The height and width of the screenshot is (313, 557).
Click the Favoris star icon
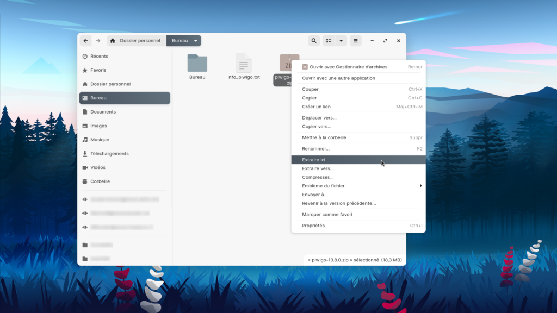click(85, 70)
